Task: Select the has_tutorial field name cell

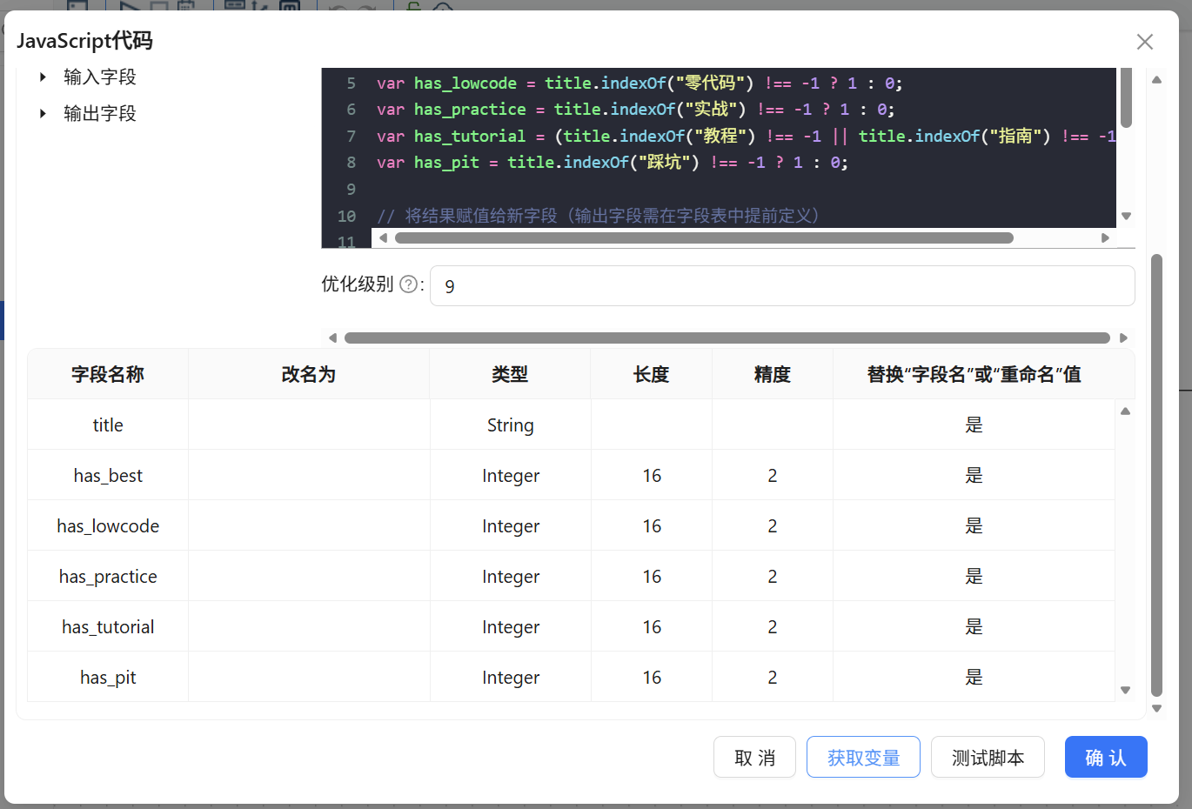Action: (x=108, y=626)
